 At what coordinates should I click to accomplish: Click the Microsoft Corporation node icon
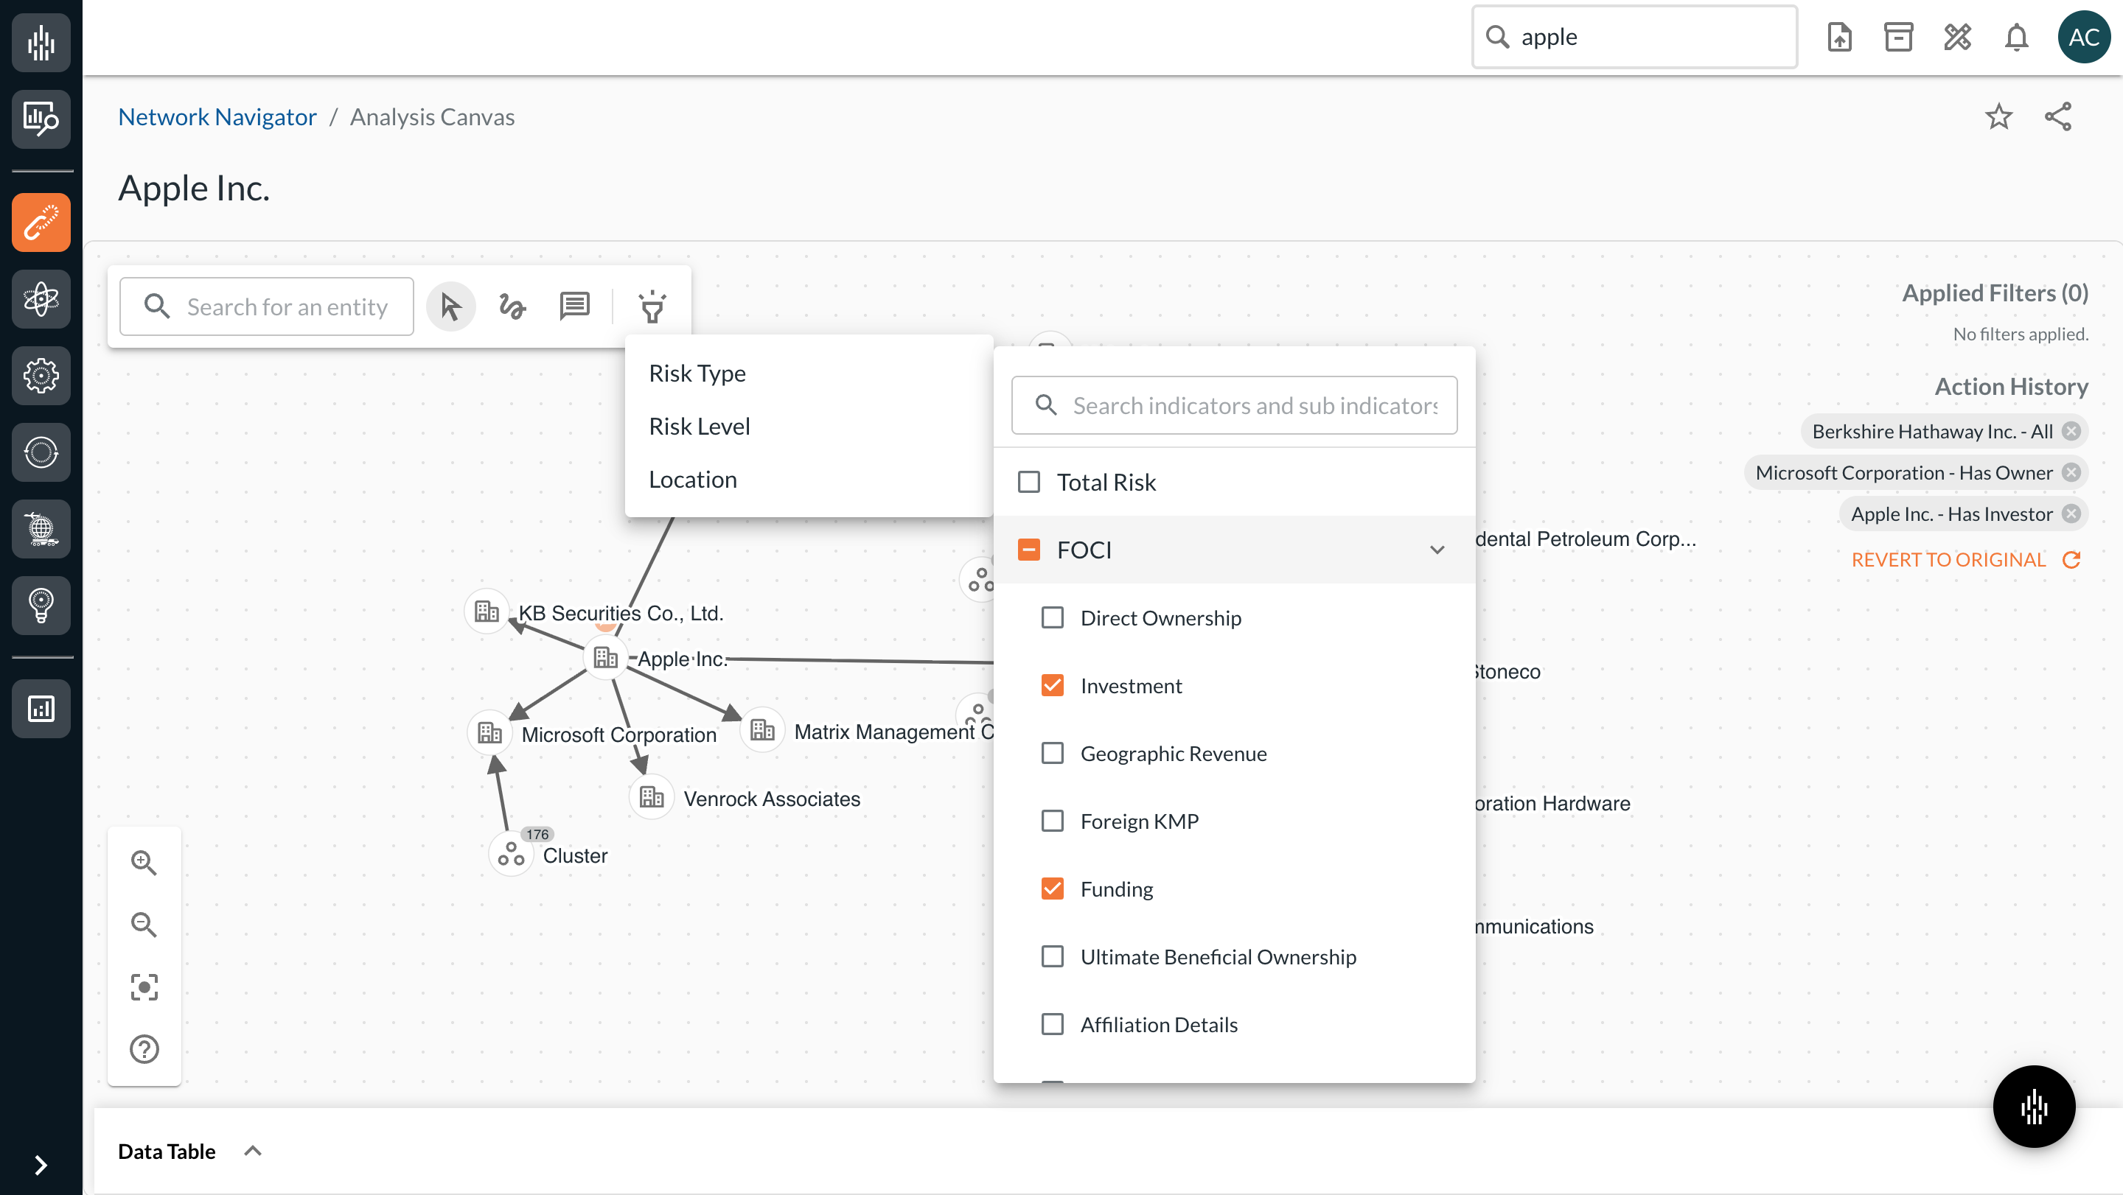pyautogui.click(x=489, y=732)
